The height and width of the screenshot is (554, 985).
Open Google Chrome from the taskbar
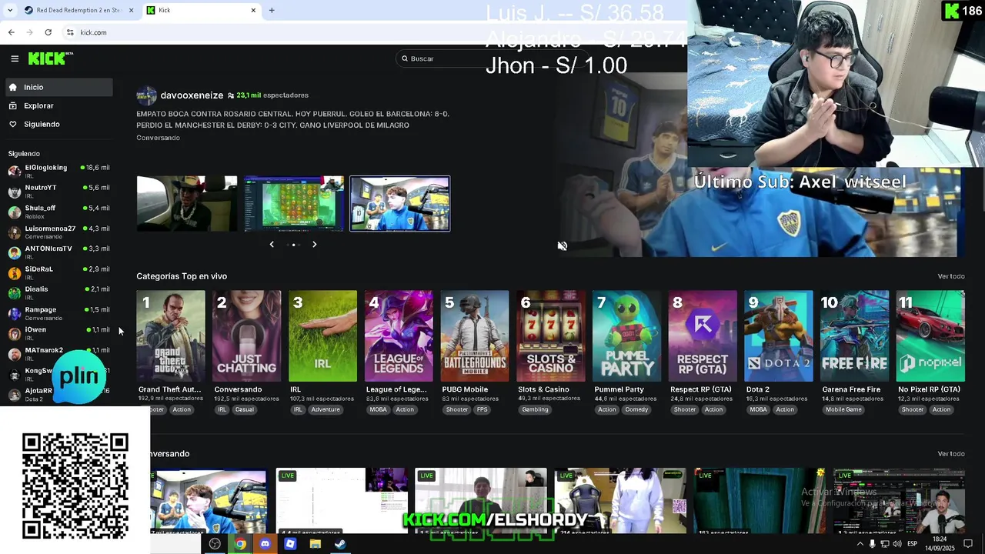click(240, 544)
